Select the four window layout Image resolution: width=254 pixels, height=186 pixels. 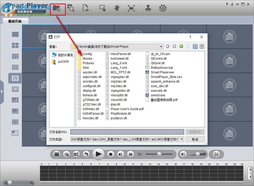[x=15, y=45]
